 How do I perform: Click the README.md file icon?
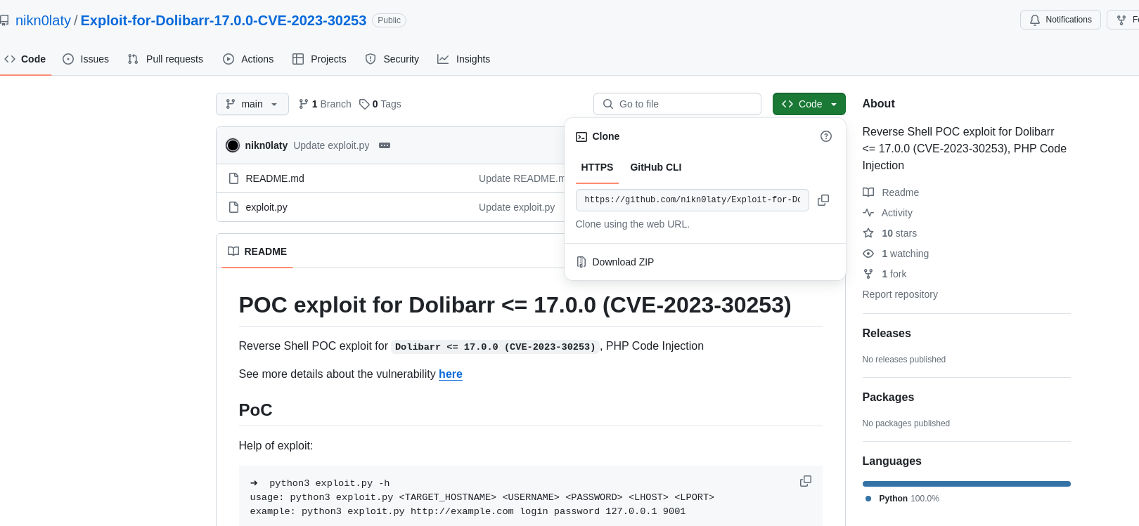click(233, 178)
